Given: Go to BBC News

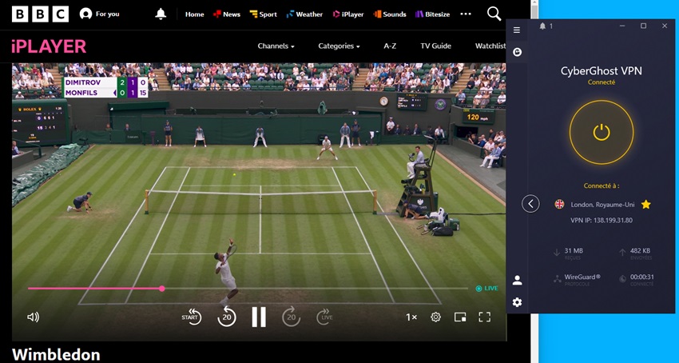Looking at the screenshot, I should [x=227, y=14].
